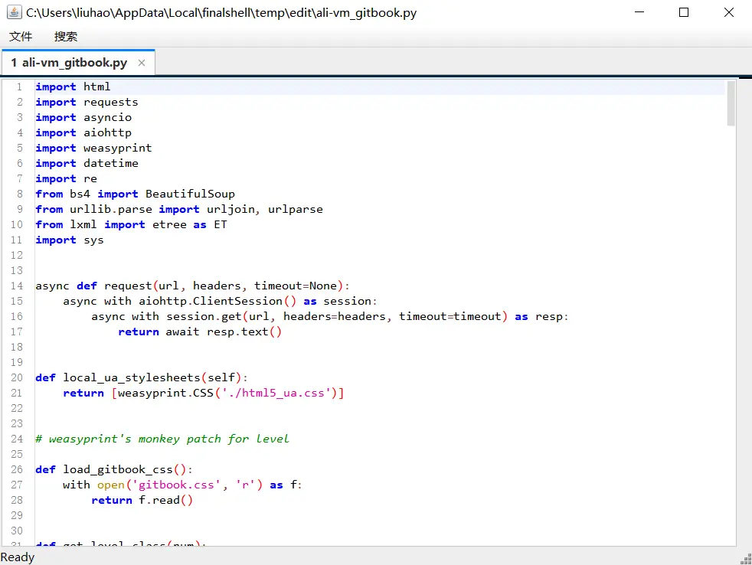
Task: Click 'f.read()' on line 28
Action: [x=166, y=500]
